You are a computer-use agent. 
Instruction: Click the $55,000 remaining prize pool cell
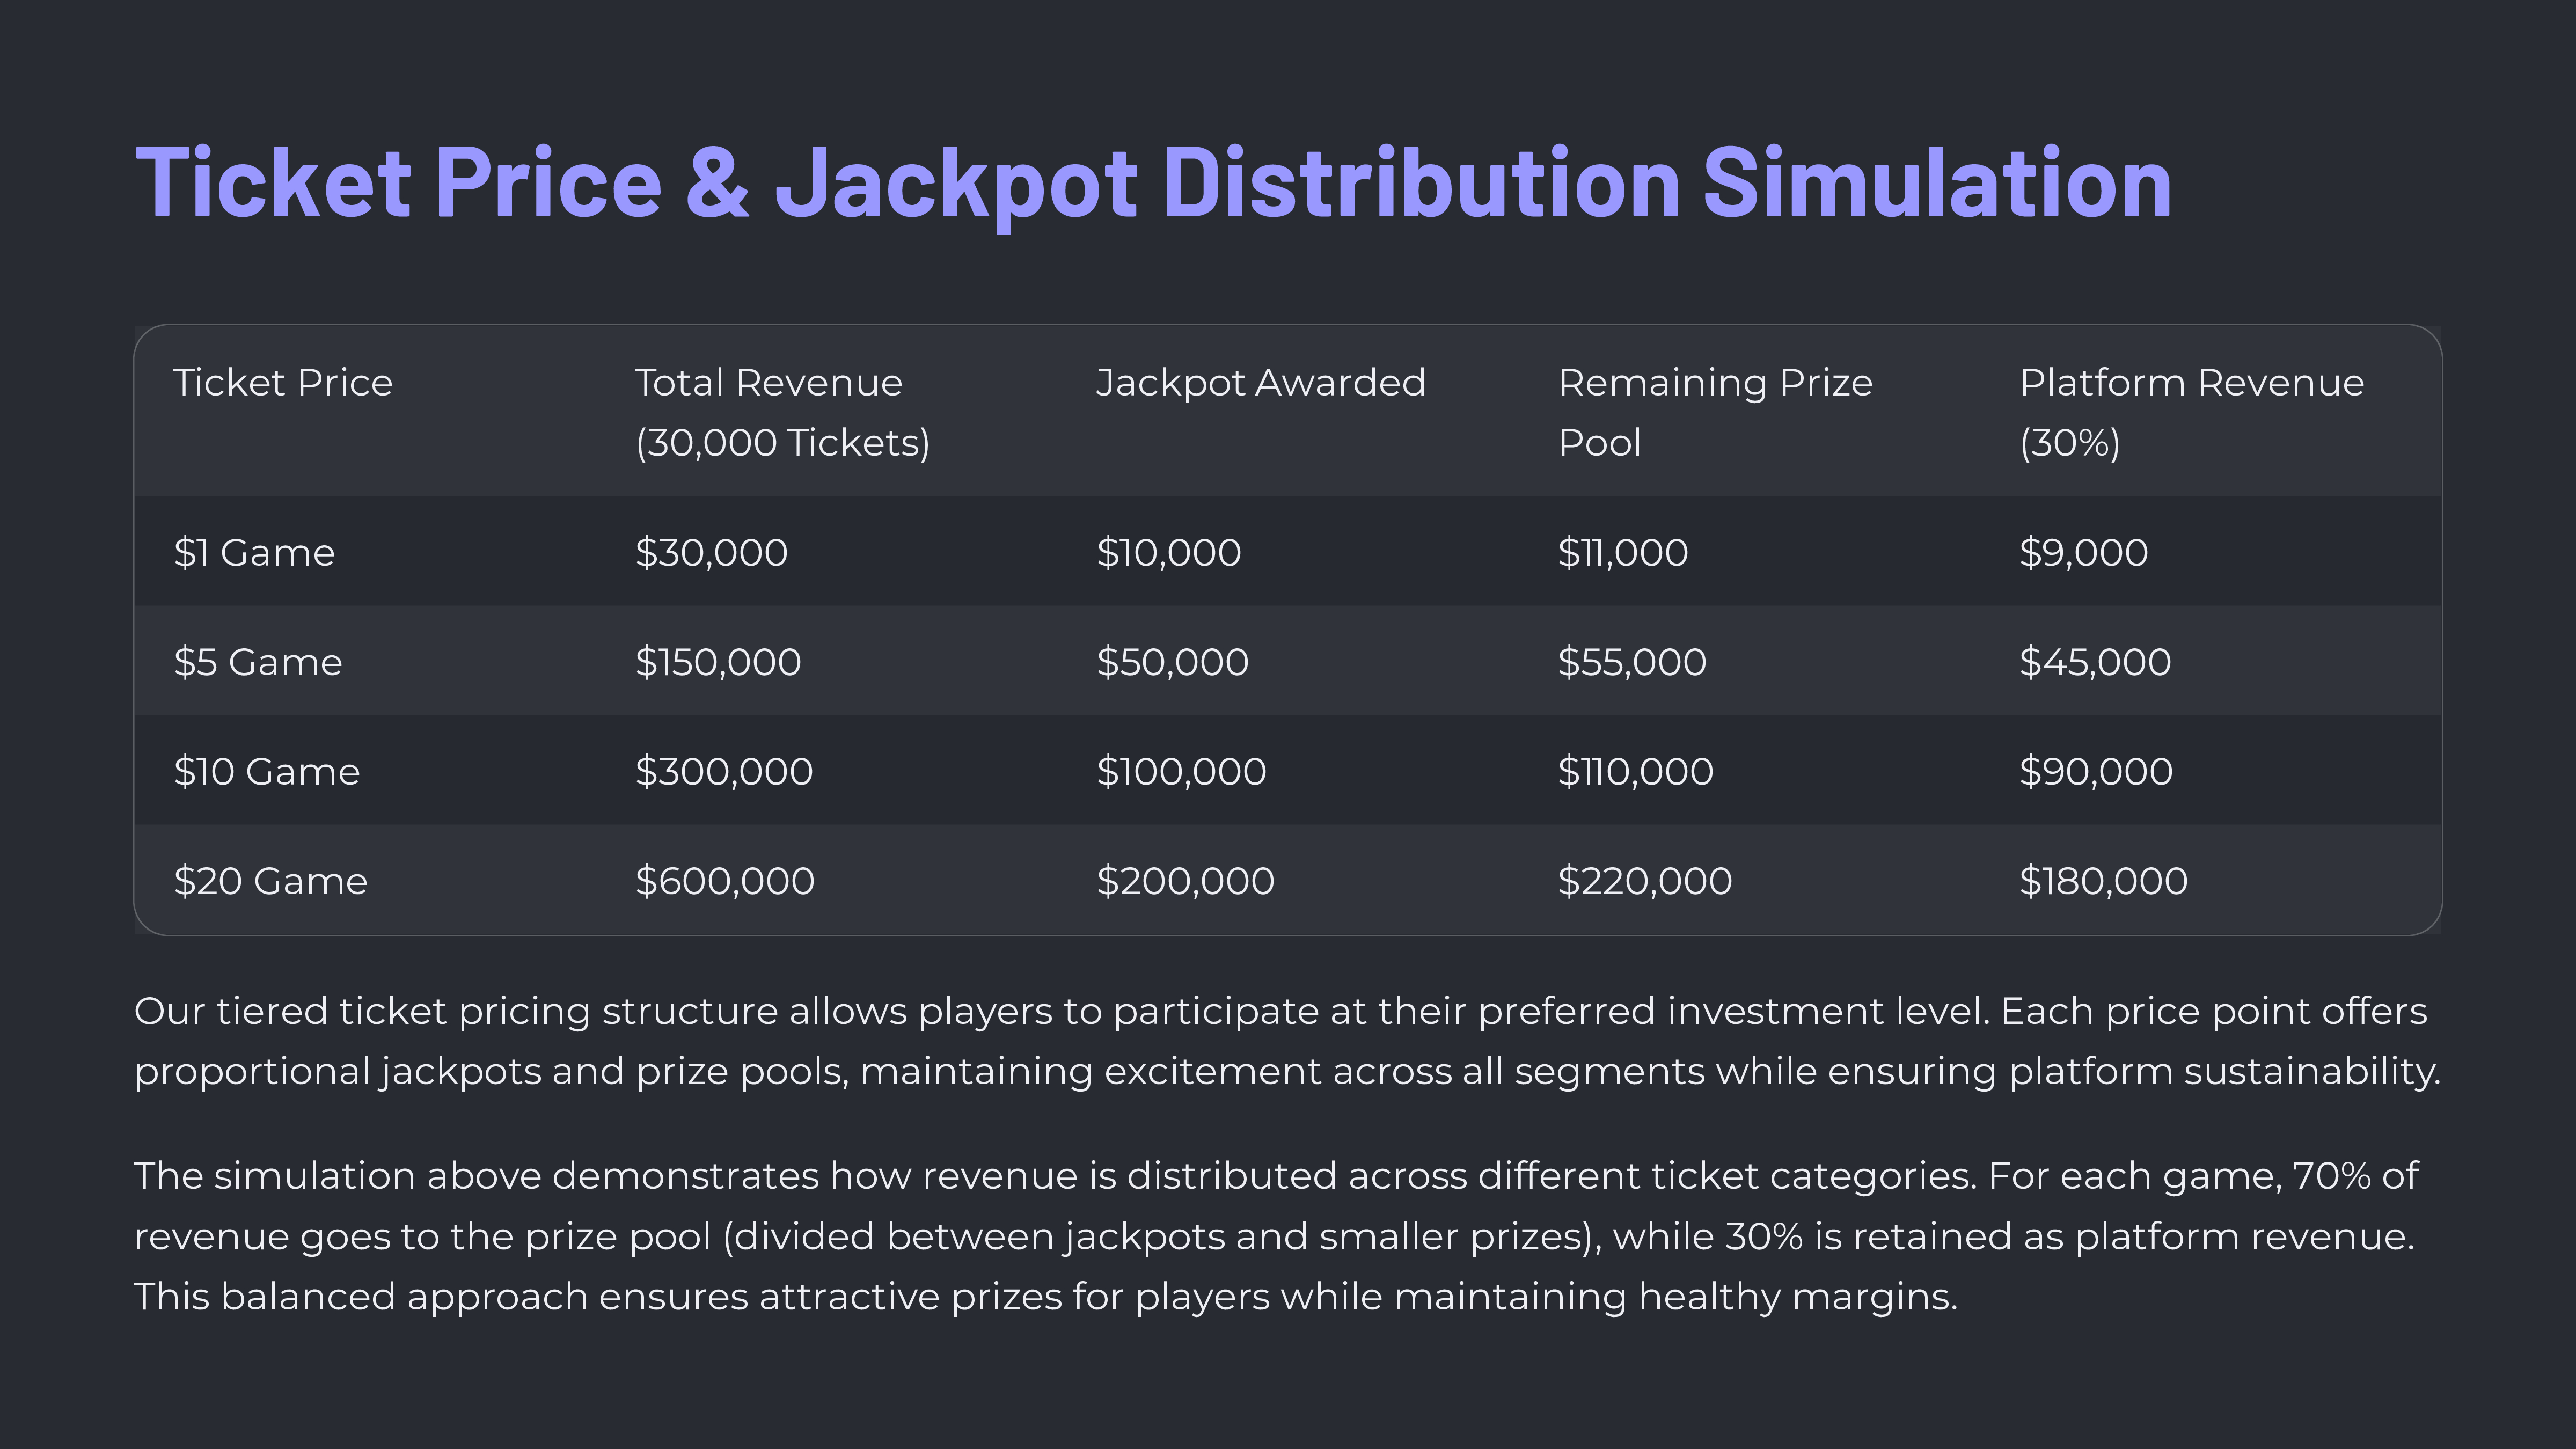pos(1631,662)
